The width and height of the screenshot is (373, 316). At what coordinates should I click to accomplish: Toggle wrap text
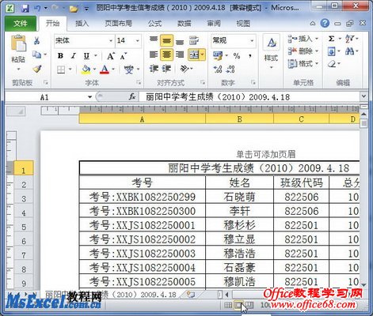point(194,40)
